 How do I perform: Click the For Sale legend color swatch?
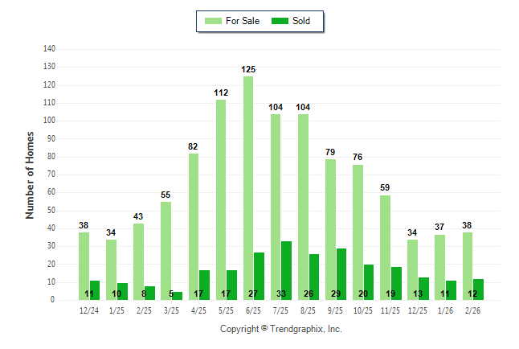click(214, 21)
